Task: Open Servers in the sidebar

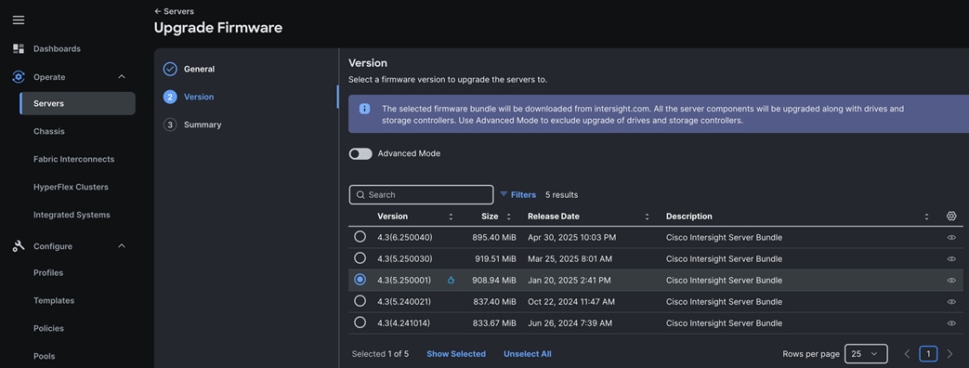Action: pyautogui.click(x=77, y=103)
